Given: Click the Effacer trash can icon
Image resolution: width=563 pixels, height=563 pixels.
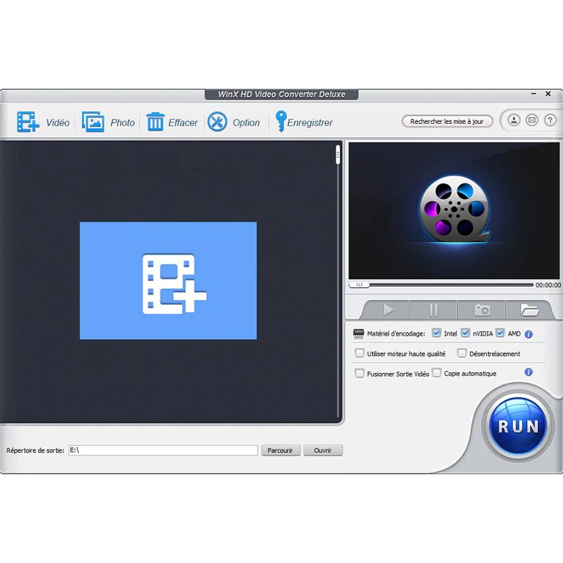Looking at the screenshot, I should (155, 122).
